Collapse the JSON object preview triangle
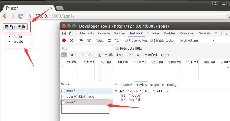 116,91
